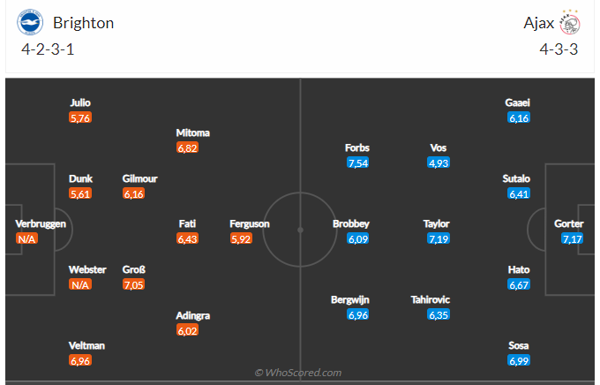Select player Ferguson on the pitch

pos(250,223)
